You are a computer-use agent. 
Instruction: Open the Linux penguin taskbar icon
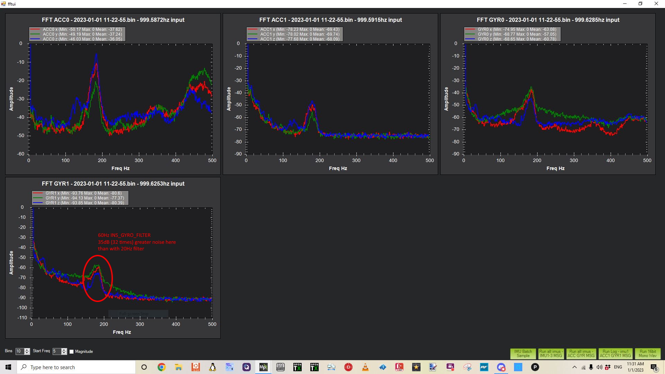pos(212,367)
